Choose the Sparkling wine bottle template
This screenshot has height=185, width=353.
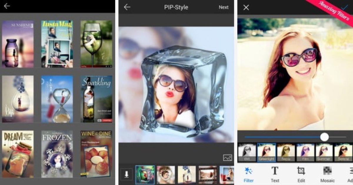point(96,99)
